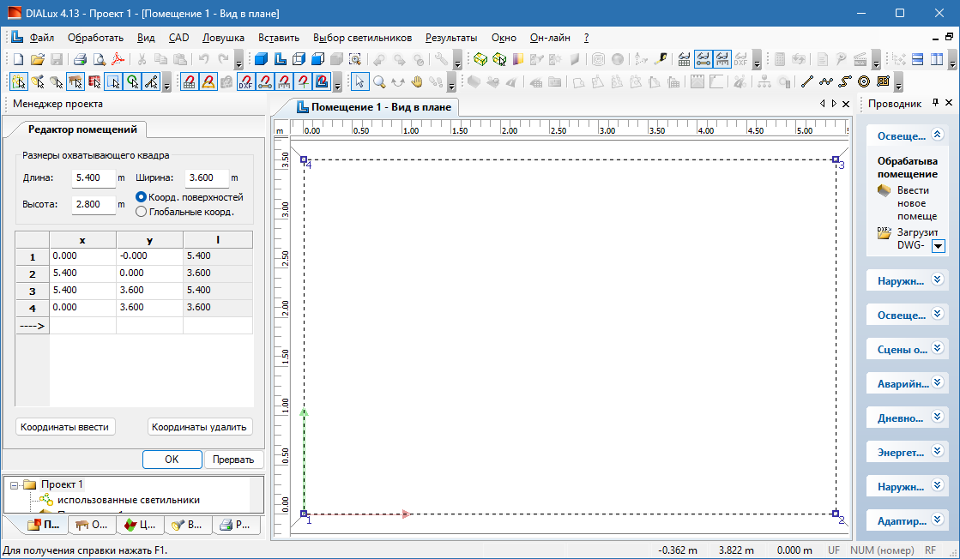
Task: Toggle snap to grid magnet
Action: (190, 81)
